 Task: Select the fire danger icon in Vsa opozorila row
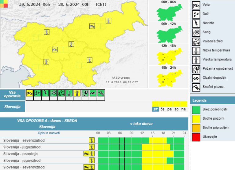(x=85, y=93)
